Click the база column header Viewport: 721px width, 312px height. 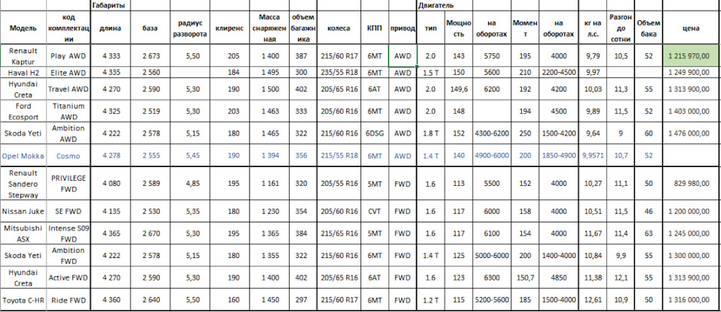coord(150,28)
